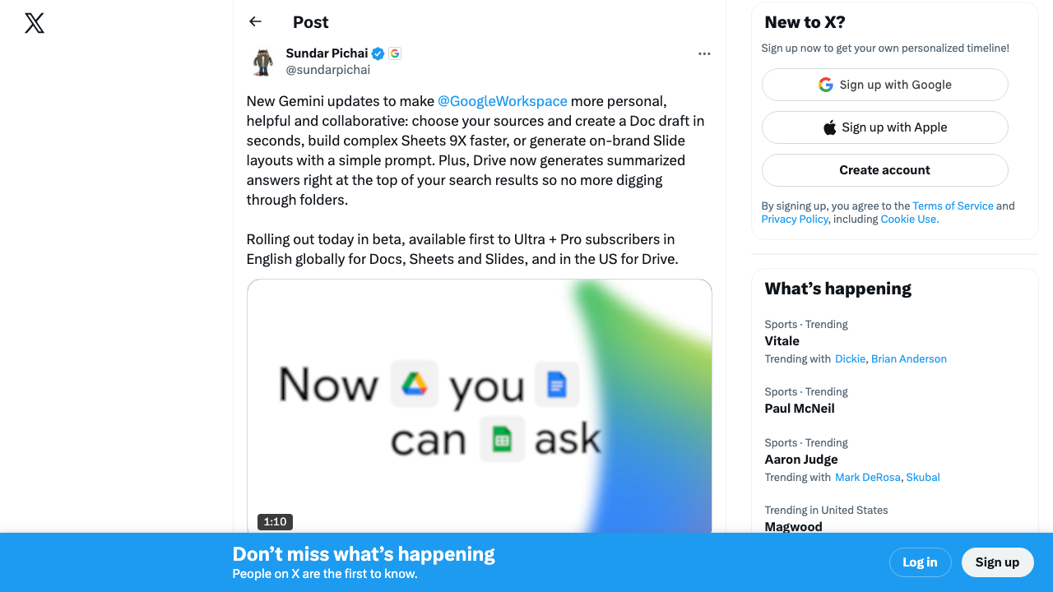Image resolution: width=1053 pixels, height=592 pixels.
Task: Open the Terms of Service link
Action: click(953, 206)
